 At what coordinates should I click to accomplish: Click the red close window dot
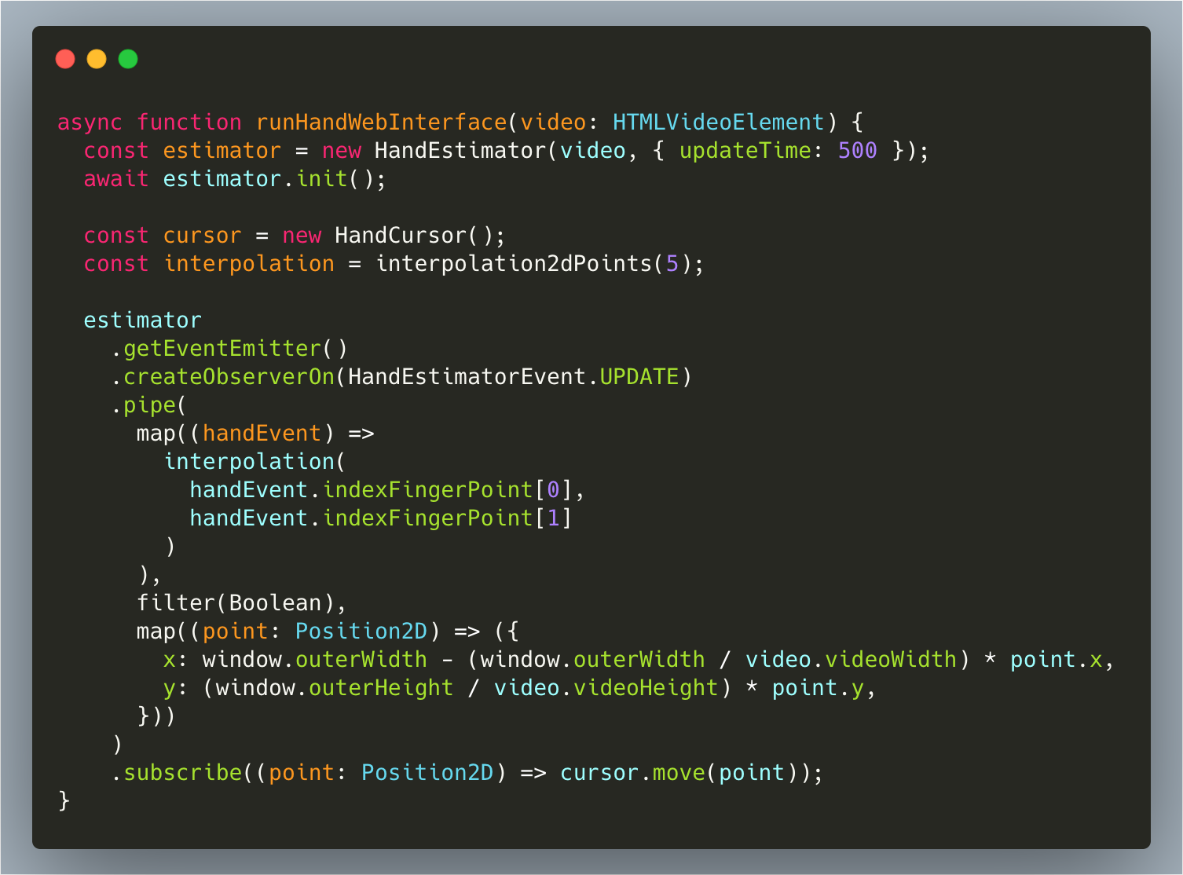[x=65, y=59]
